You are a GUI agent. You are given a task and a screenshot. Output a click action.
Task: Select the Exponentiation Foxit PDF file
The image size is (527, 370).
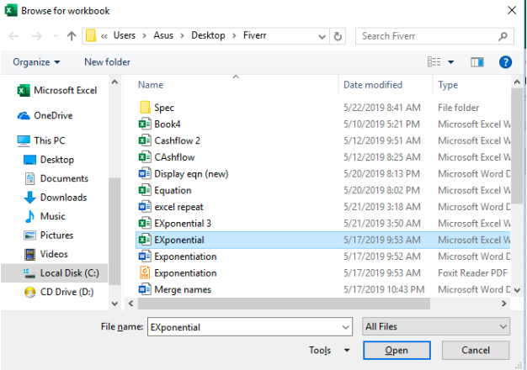(322, 273)
